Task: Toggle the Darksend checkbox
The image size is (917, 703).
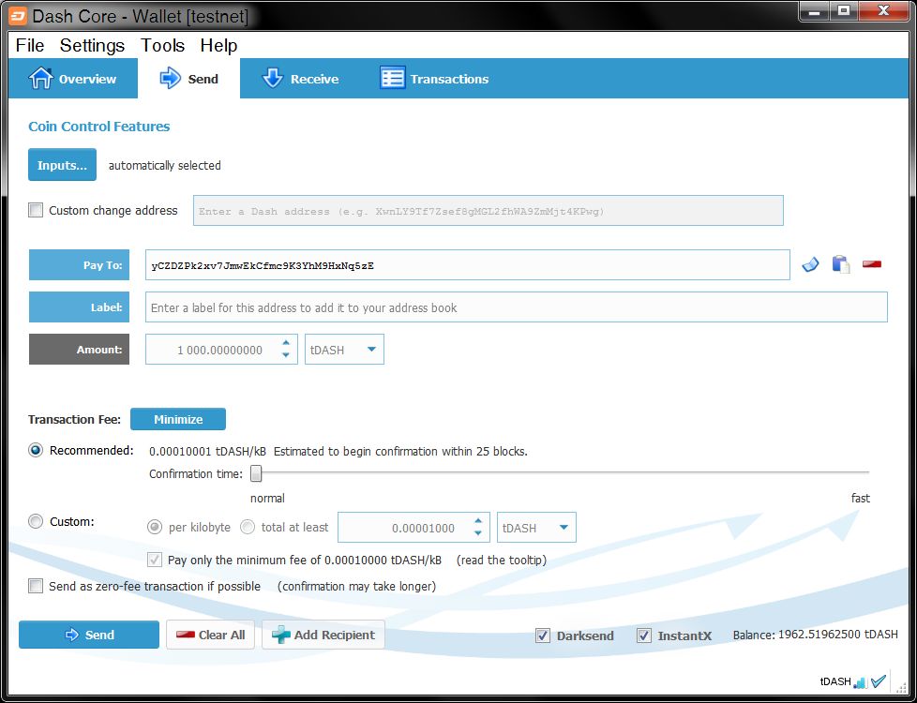Action: point(543,636)
